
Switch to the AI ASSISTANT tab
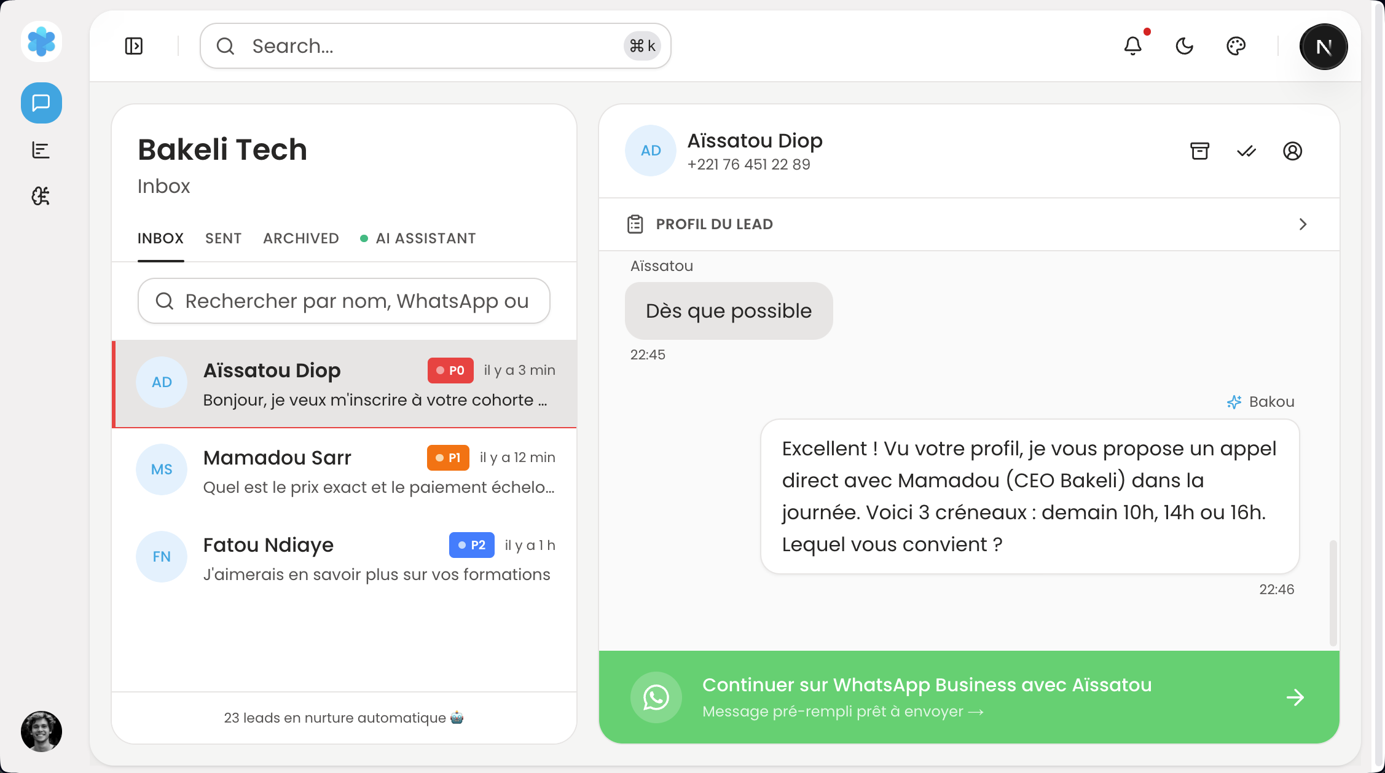[x=418, y=238]
